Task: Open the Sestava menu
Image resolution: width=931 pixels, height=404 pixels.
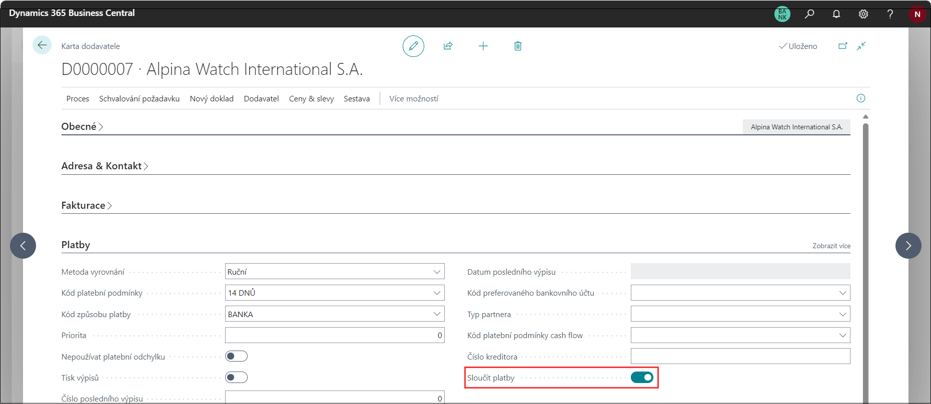Action: (357, 98)
